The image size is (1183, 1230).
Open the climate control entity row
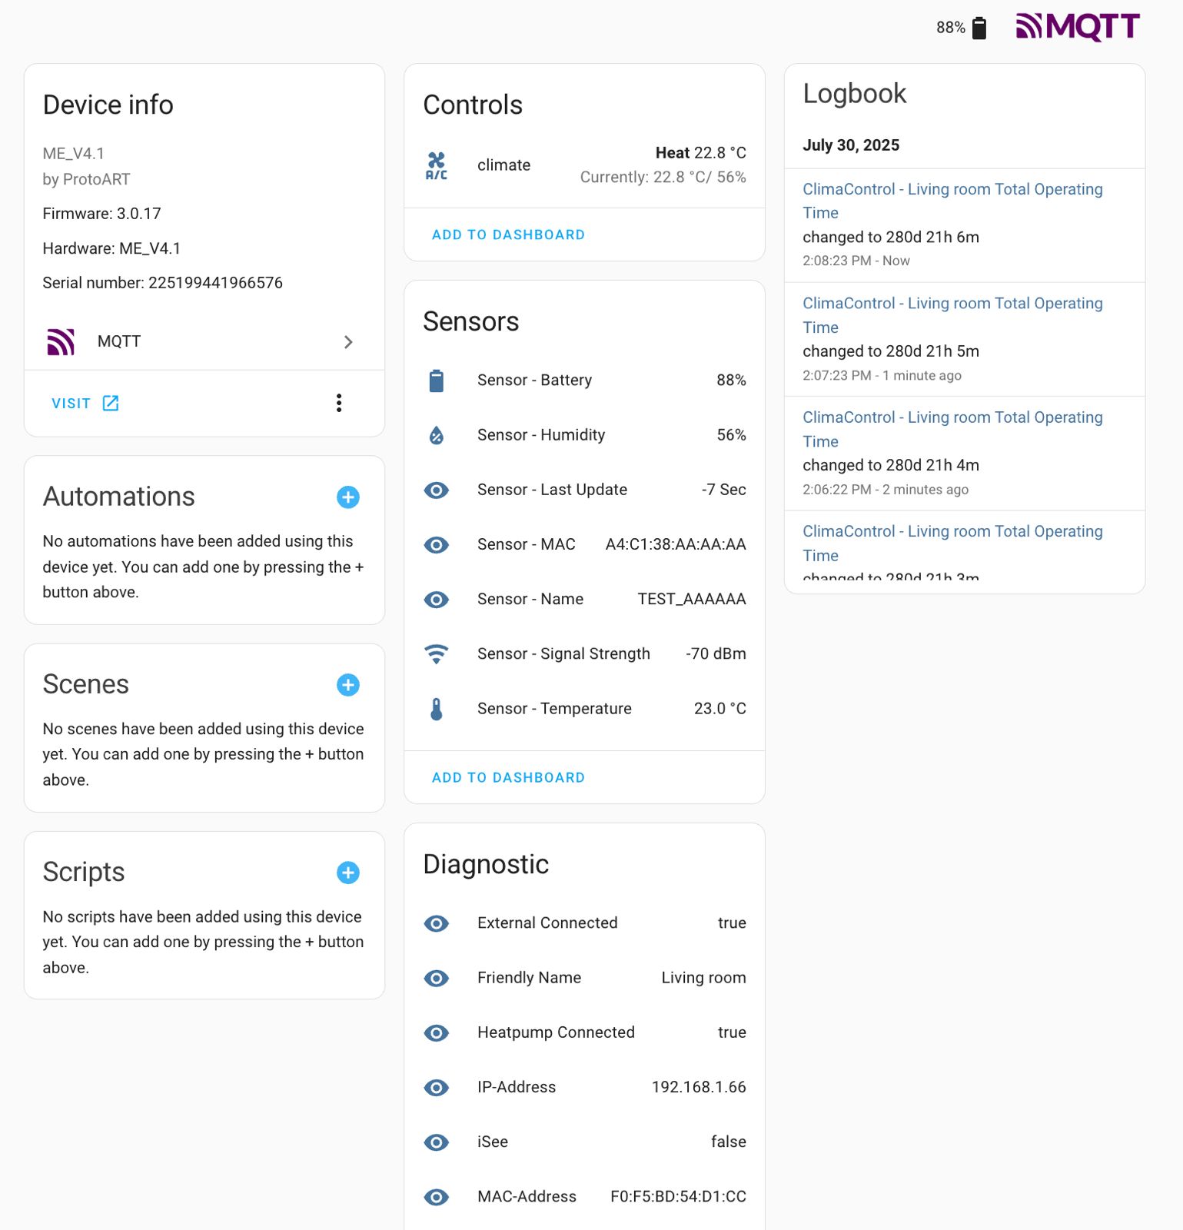[584, 165]
